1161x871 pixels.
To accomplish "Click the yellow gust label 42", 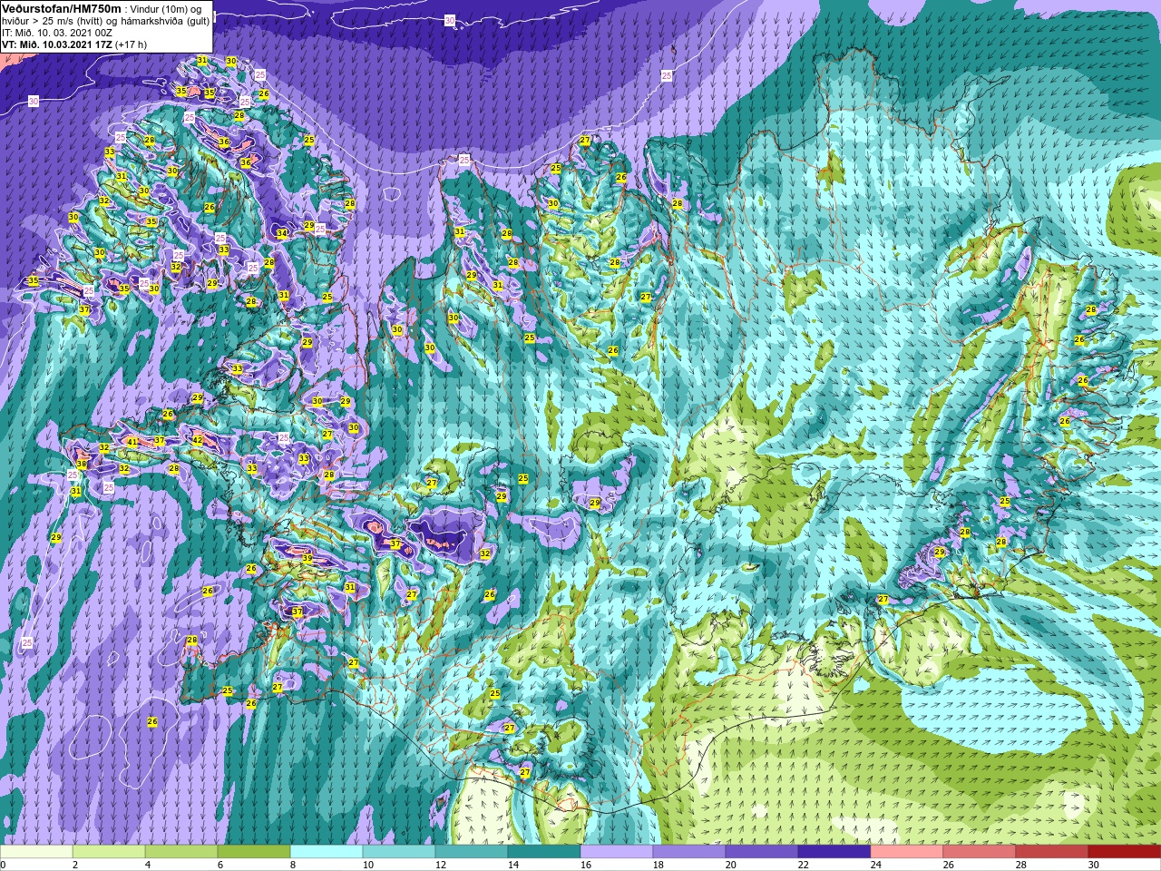I will coord(197,440).
